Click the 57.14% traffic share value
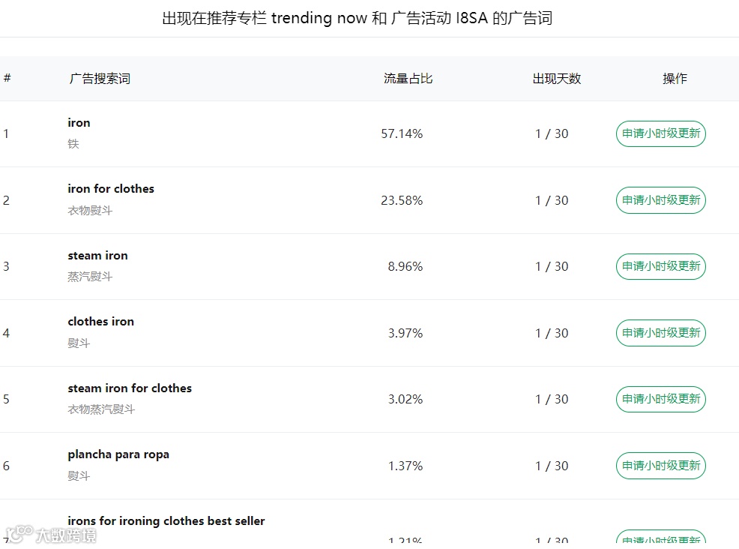 (402, 134)
